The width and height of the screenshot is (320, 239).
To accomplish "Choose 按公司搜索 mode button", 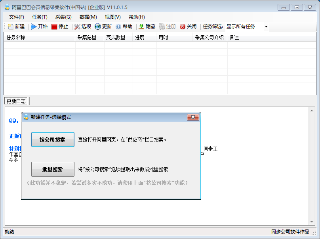I will 53,140.
